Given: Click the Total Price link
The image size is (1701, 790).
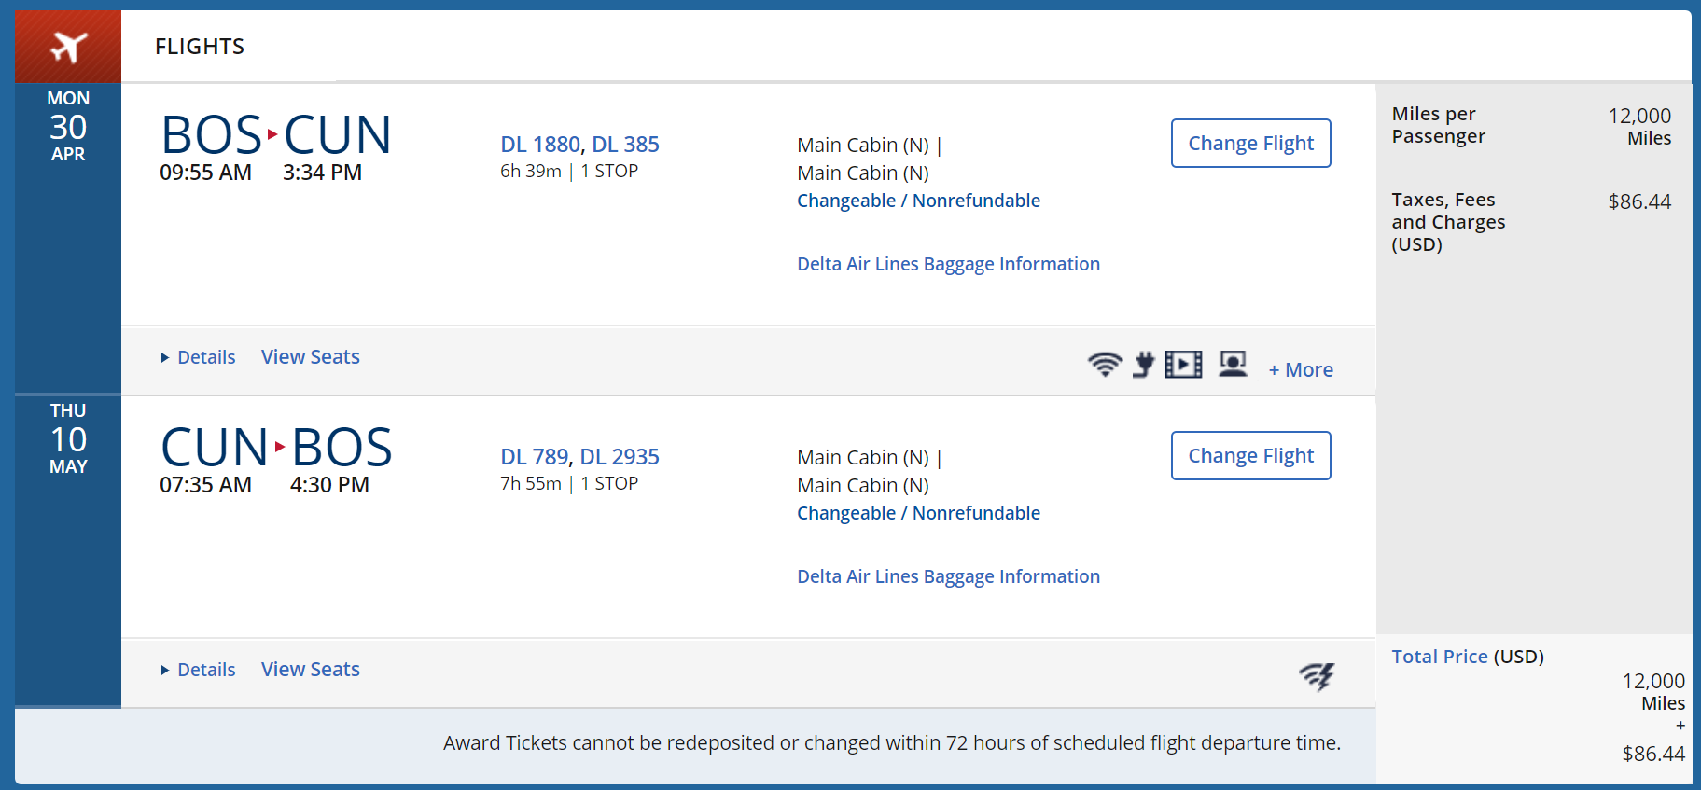Looking at the screenshot, I should click(1439, 657).
